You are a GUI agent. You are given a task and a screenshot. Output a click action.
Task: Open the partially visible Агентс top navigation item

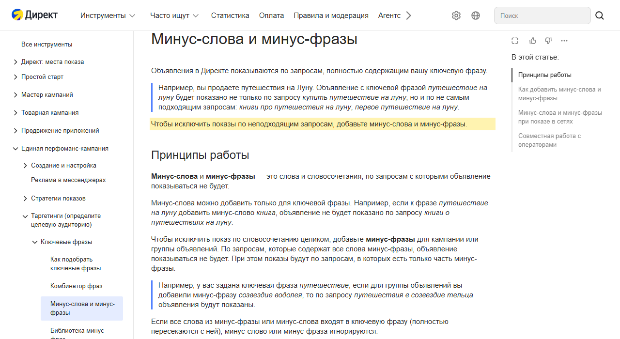pos(389,15)
